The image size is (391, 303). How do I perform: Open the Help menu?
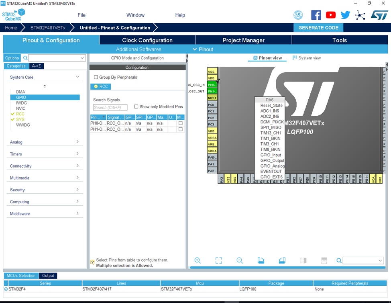click(x=180, y=15)
